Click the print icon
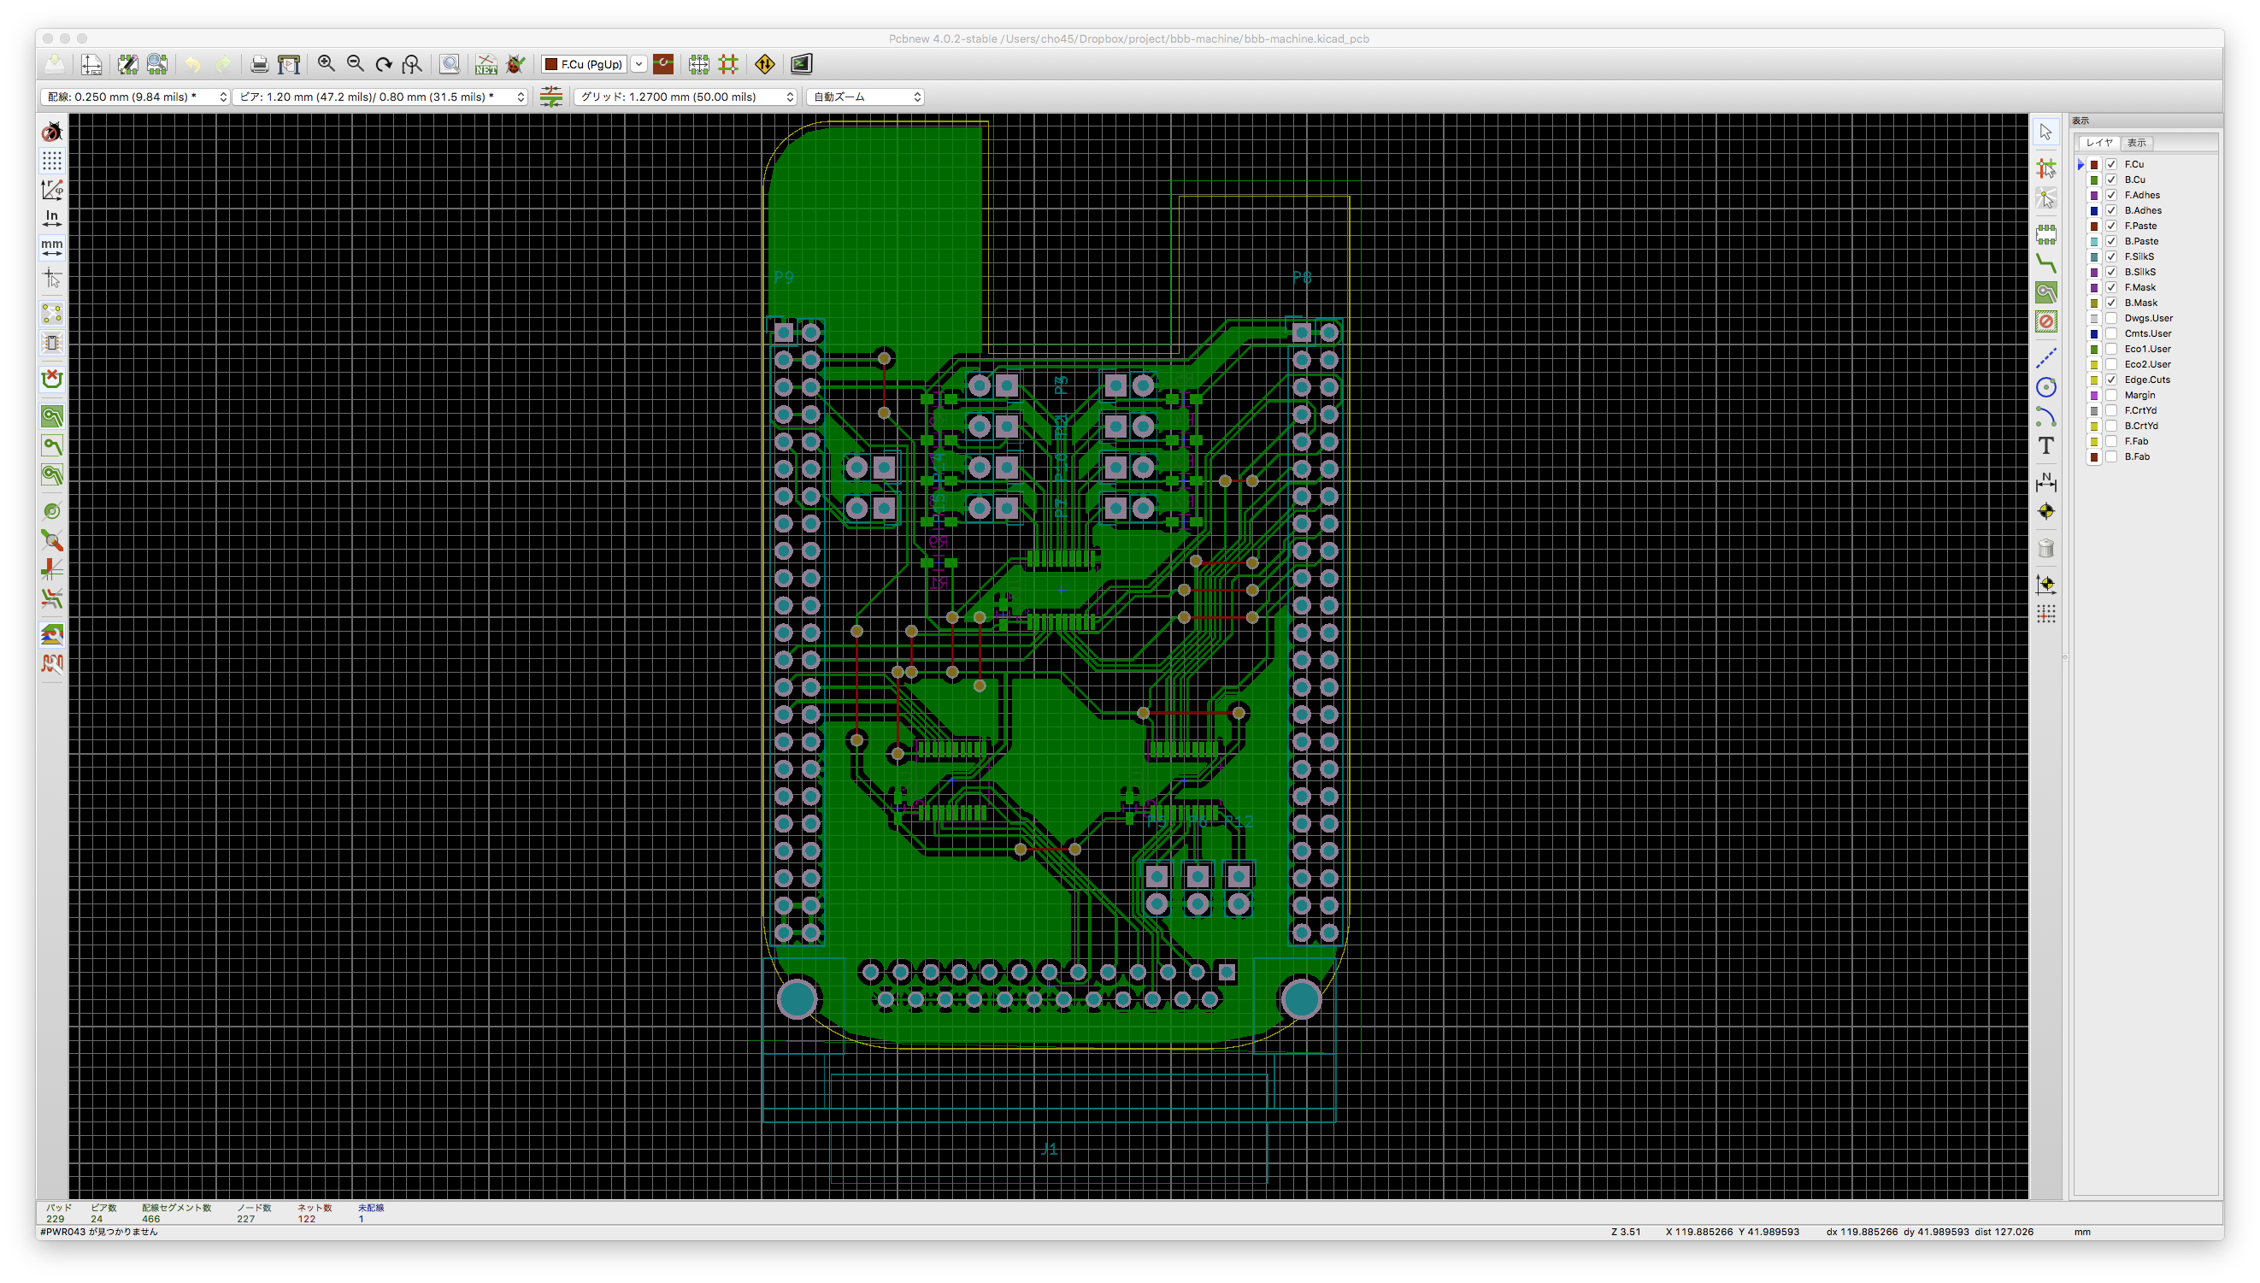Screen dimensions: 2260x1283 [x=259, y=63]
